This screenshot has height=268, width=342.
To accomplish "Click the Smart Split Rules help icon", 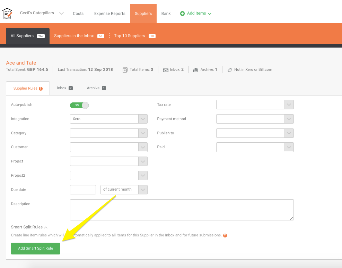I will coord(225,235).
